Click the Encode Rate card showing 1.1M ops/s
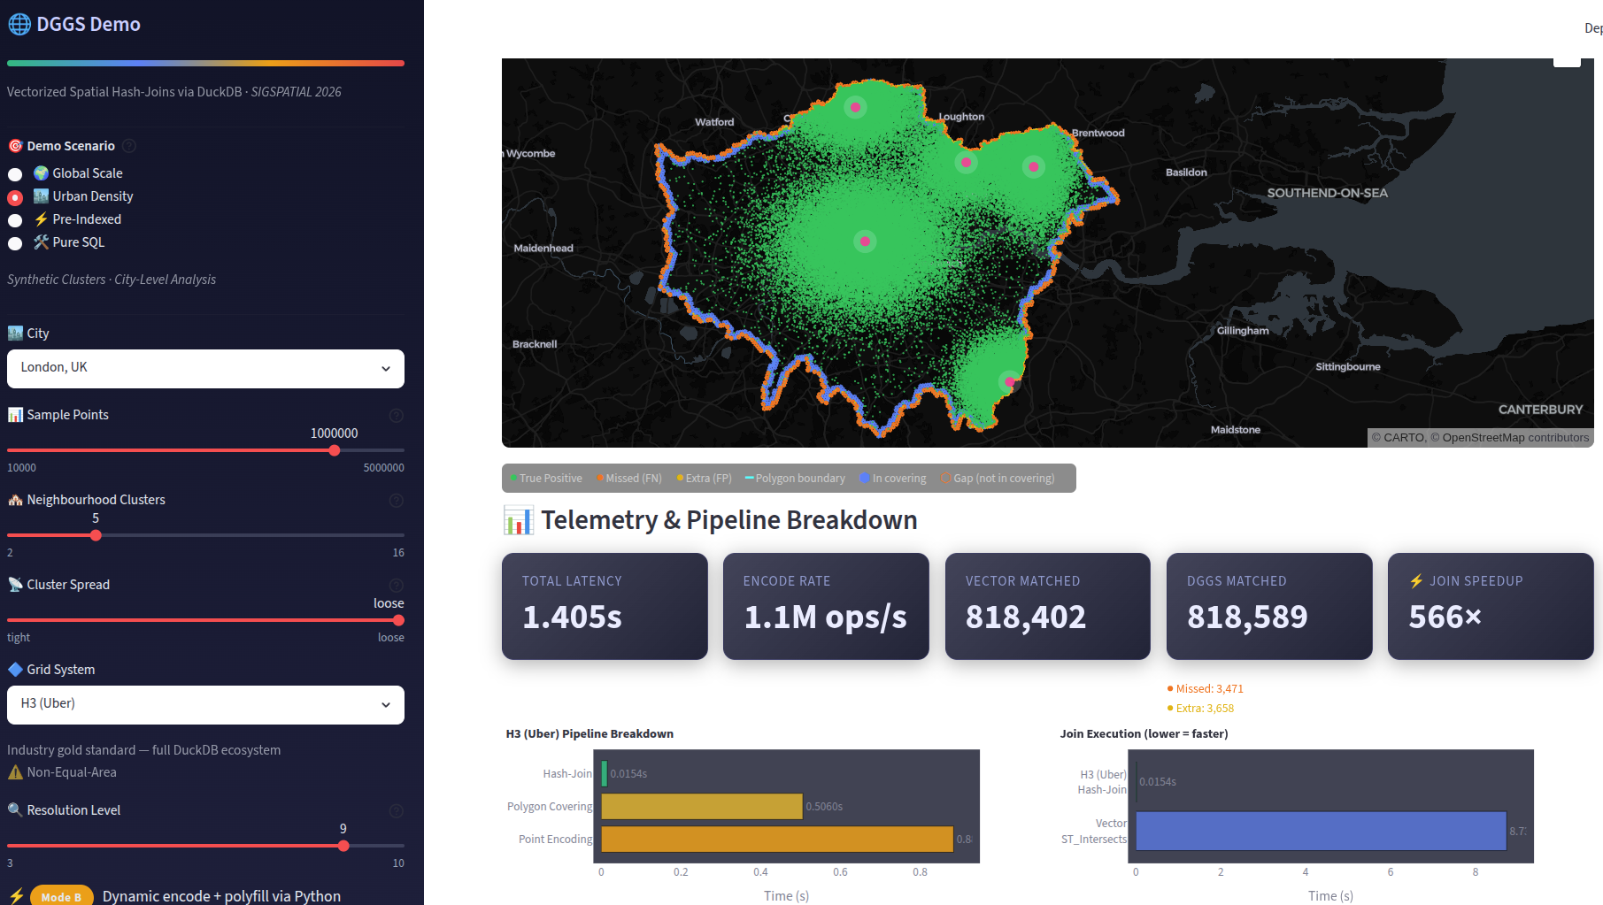1603x905 pixels. point(826,606)
